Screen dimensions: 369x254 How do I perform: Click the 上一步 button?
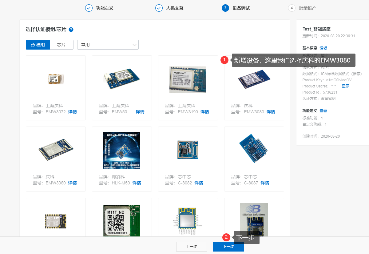(192, 247)
